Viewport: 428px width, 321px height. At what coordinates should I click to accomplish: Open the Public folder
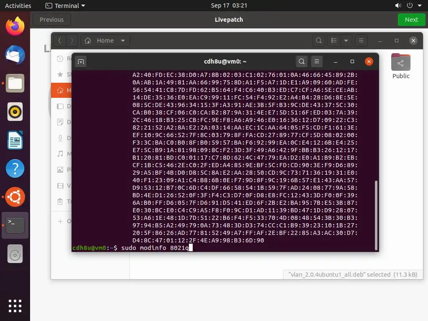pos(401,66)
